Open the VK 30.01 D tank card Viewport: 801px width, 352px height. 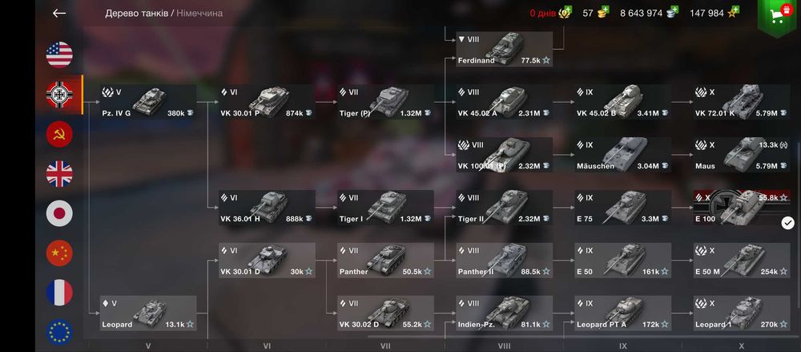268,261
